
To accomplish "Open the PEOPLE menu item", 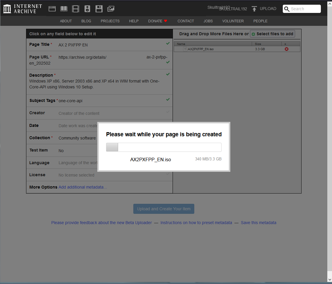I will coord(261,21).
